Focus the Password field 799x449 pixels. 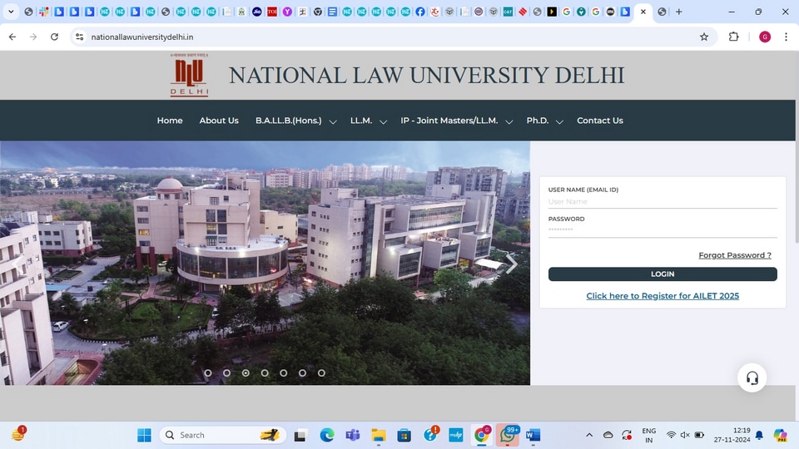[x=663, y=230]
